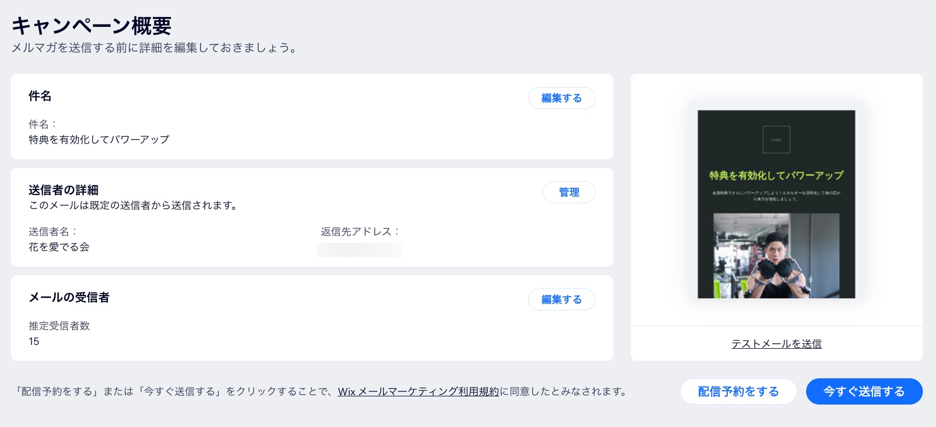Click the email preview thumbnail

776,204
